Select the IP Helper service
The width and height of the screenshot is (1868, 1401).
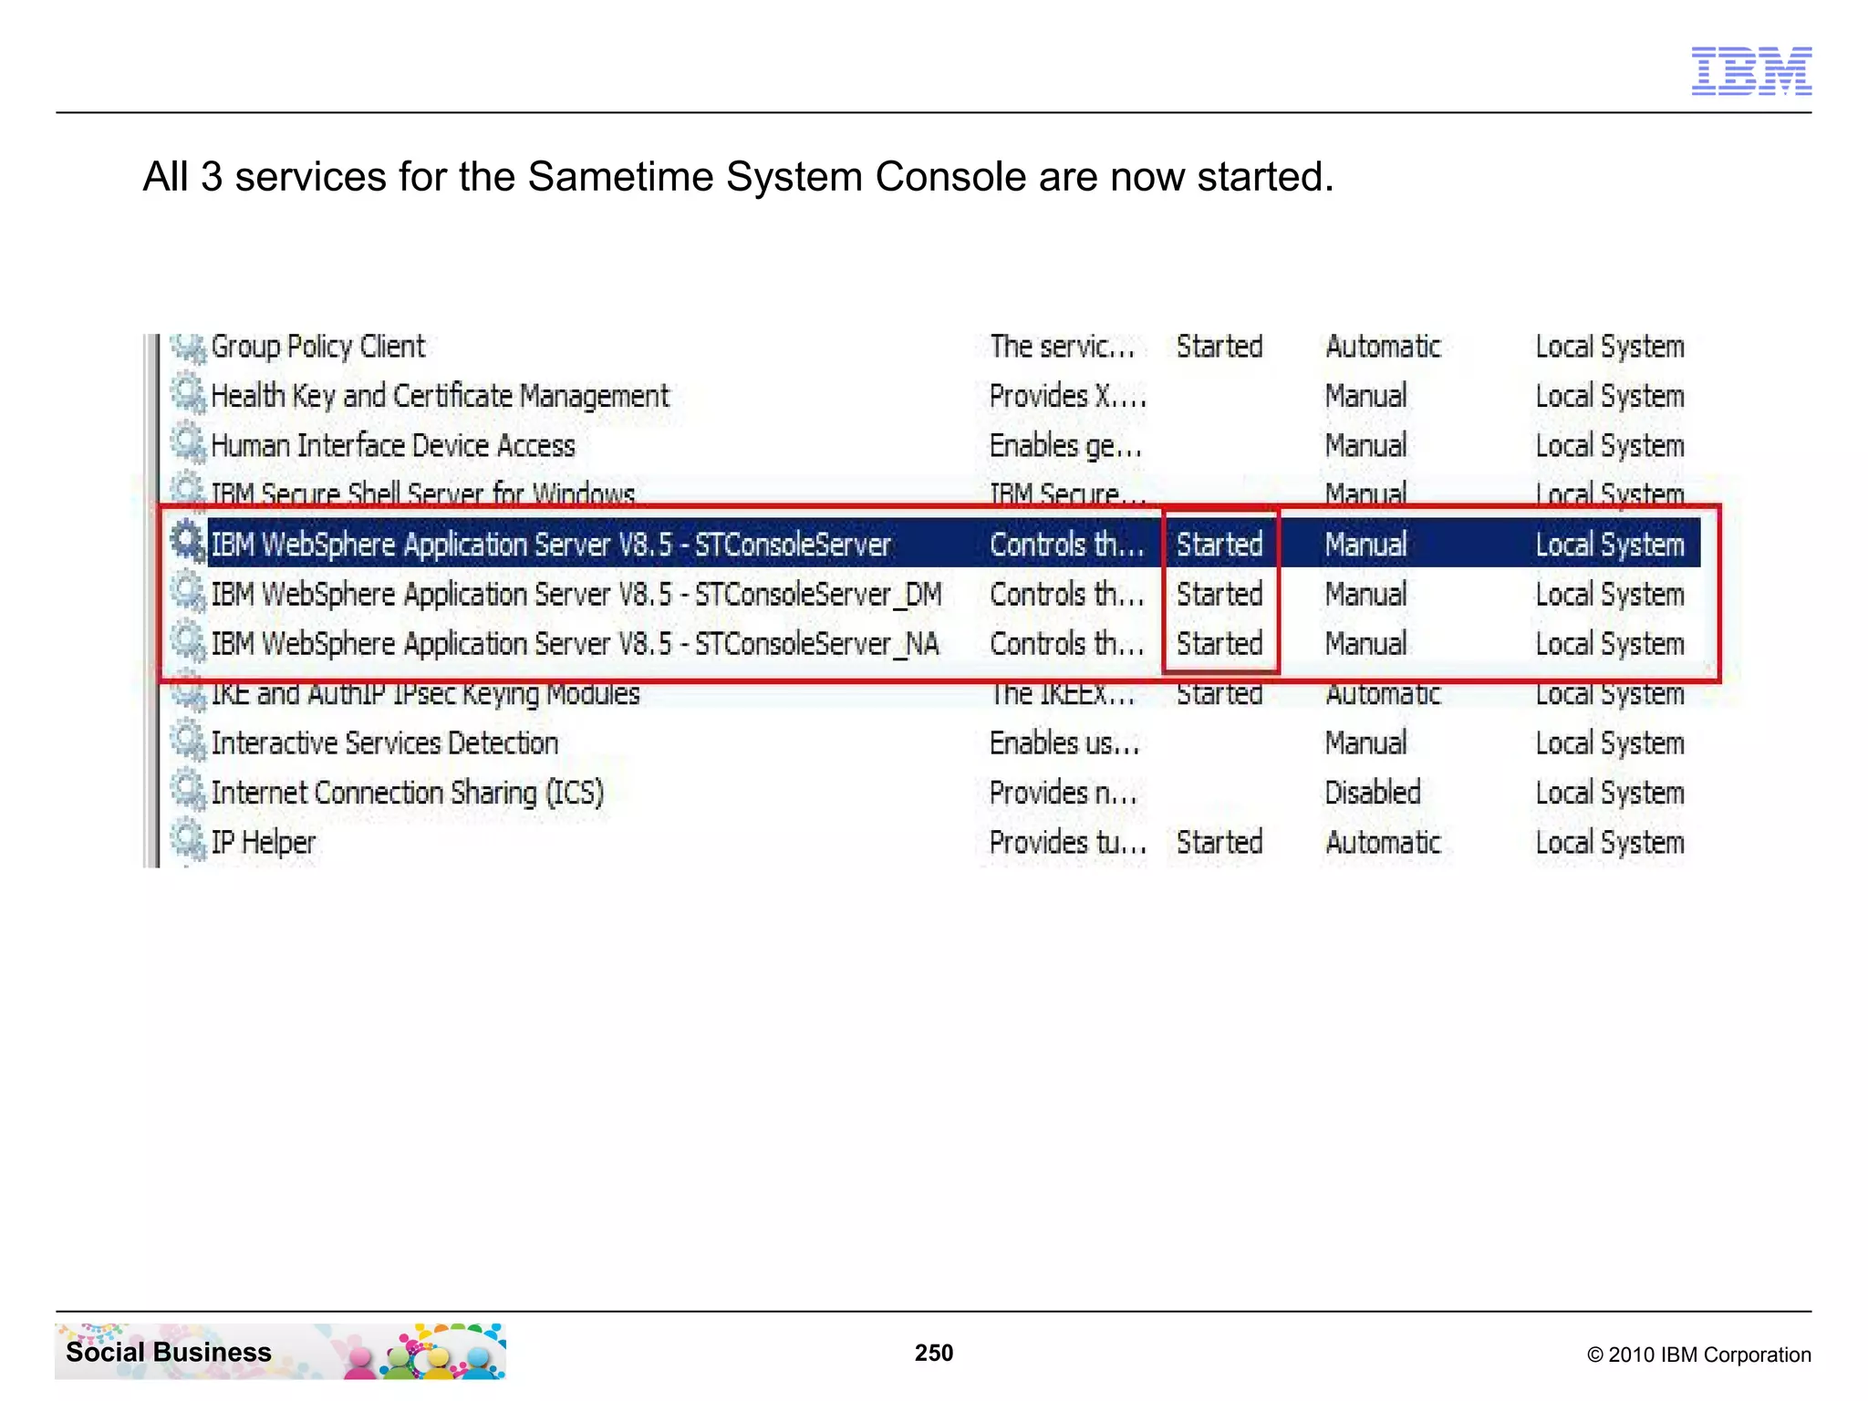(x=263, y=842)
